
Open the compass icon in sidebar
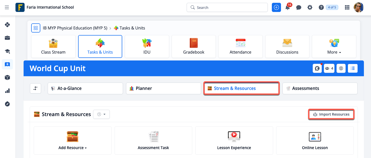[7, 104]
